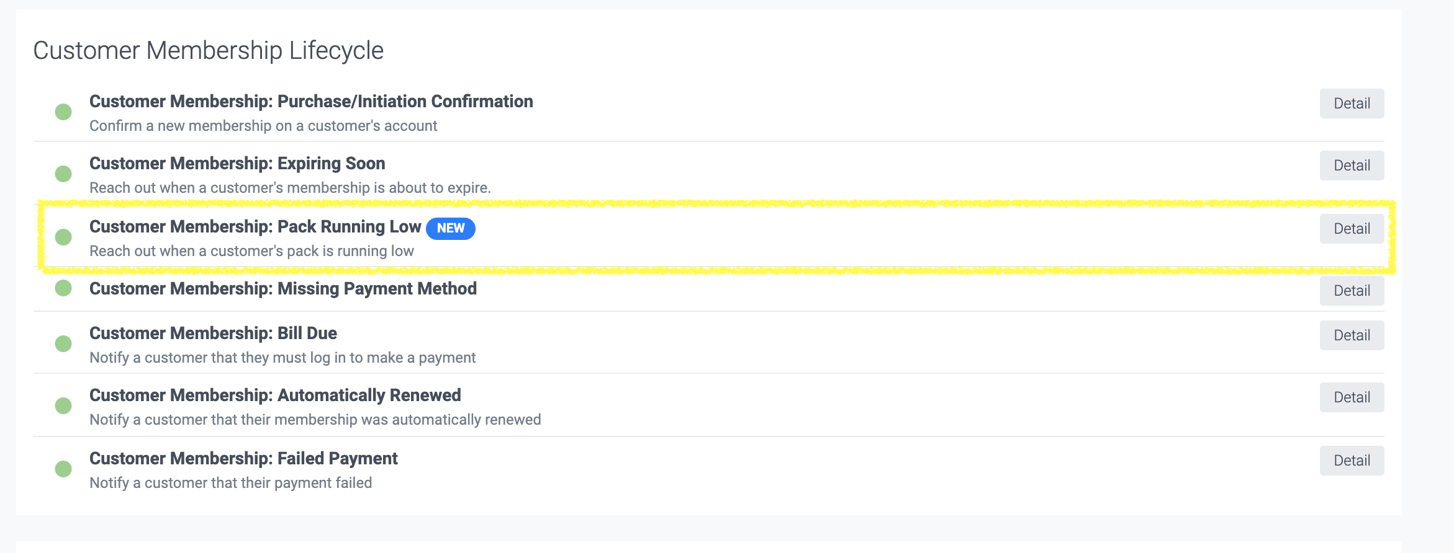Click the blue NEW badge
The image size is (1454, 553).
pyautogui.click(x=451, y=228)
